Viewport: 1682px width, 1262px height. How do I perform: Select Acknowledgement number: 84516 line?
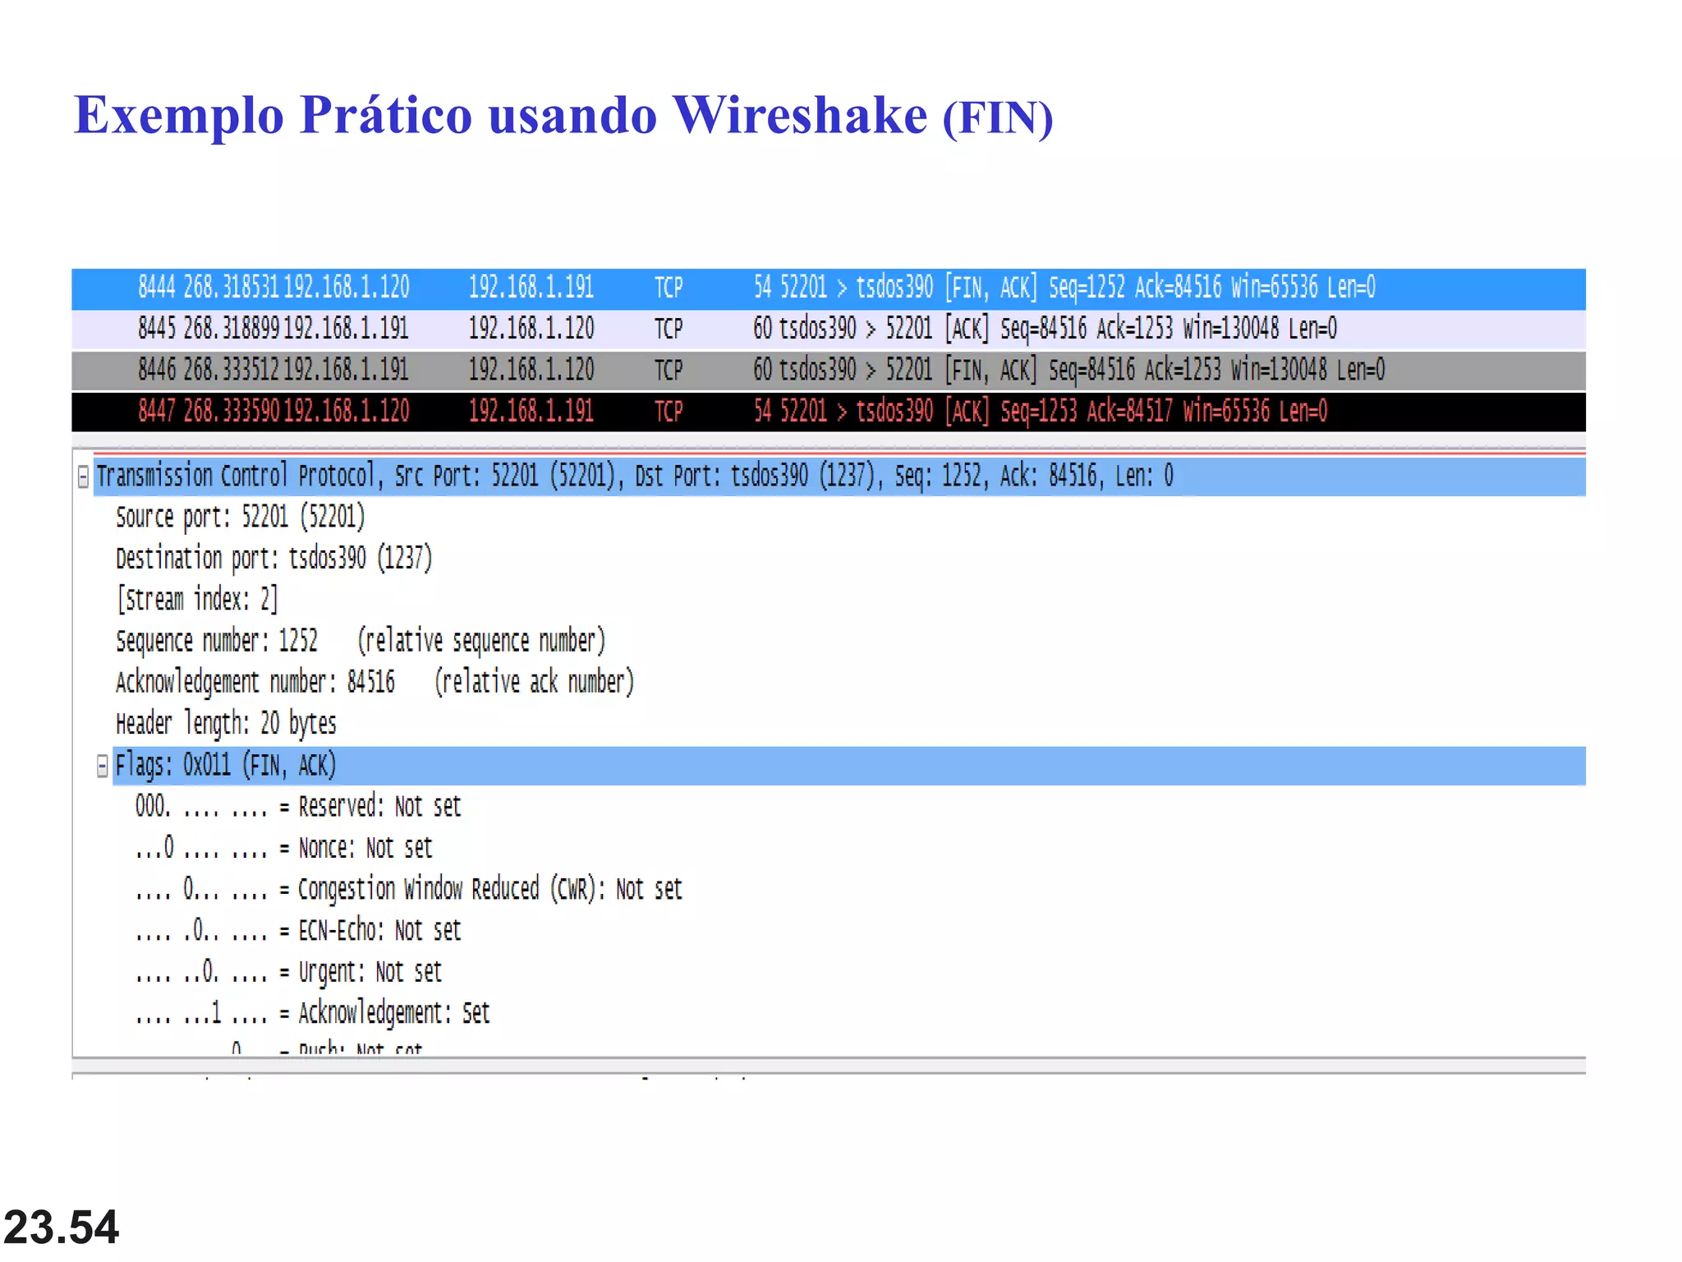click(x=375, y=682)
